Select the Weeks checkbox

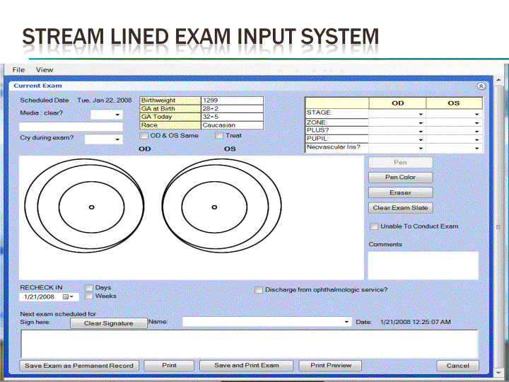click(x=89, y=296)
